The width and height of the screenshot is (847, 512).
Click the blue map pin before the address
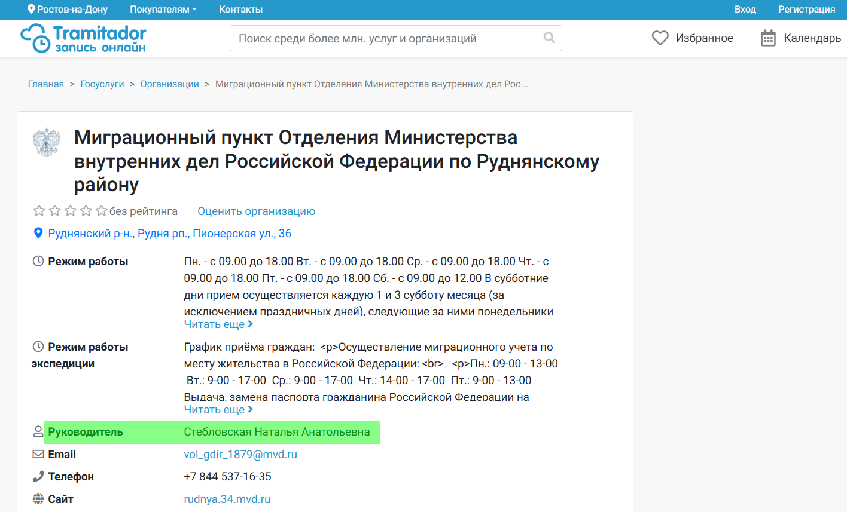point(38,233)
